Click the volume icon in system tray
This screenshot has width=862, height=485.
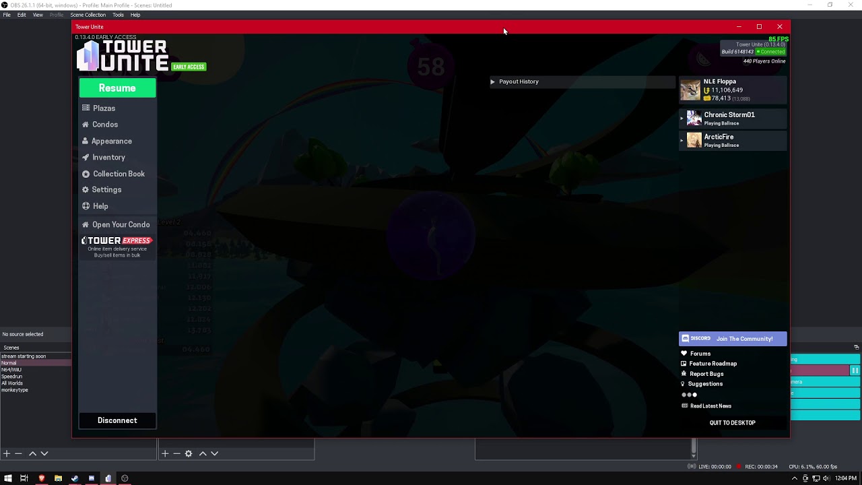(x=826, y=478)
